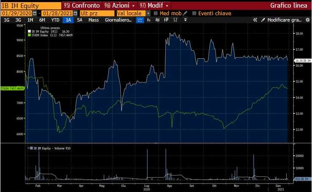Select the 1G time range tab

[7, 20]
